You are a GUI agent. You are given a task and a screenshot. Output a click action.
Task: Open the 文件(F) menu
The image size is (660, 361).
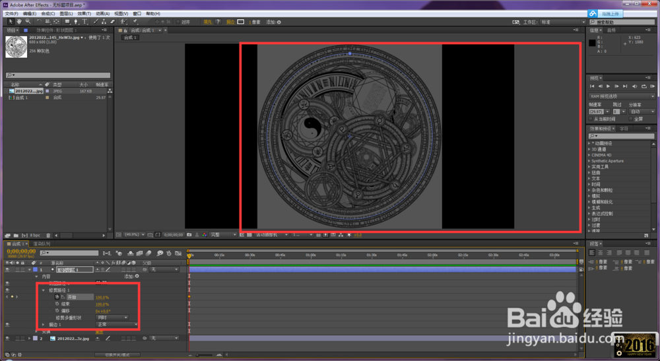click(x=11, y=13)
